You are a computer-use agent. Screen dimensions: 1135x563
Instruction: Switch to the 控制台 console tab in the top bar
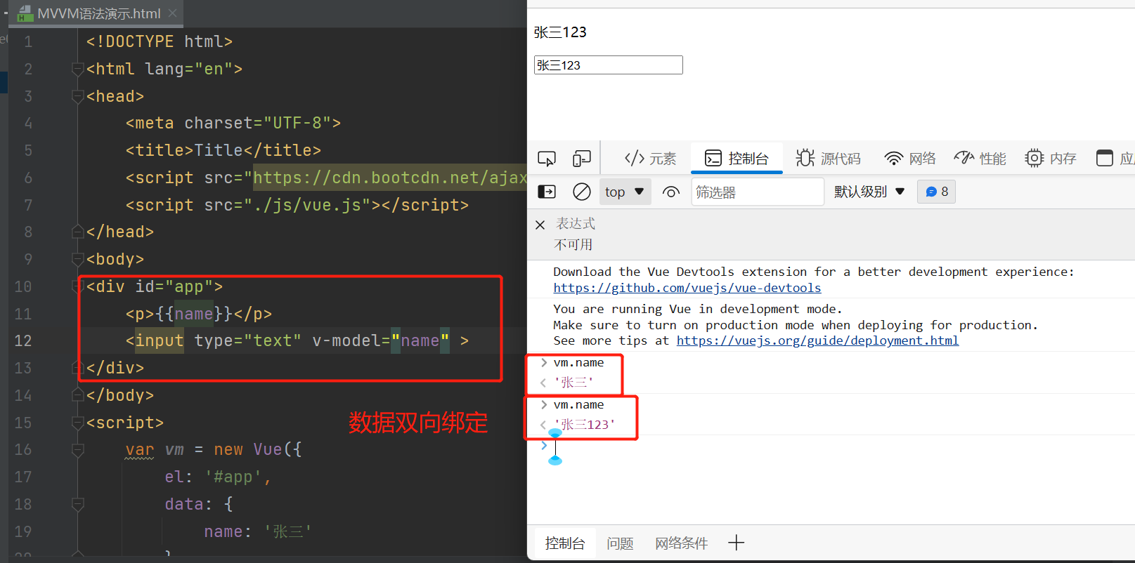tap(737, 159)
